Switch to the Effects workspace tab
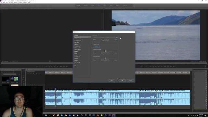208x117 pixels. coord(105,5)
